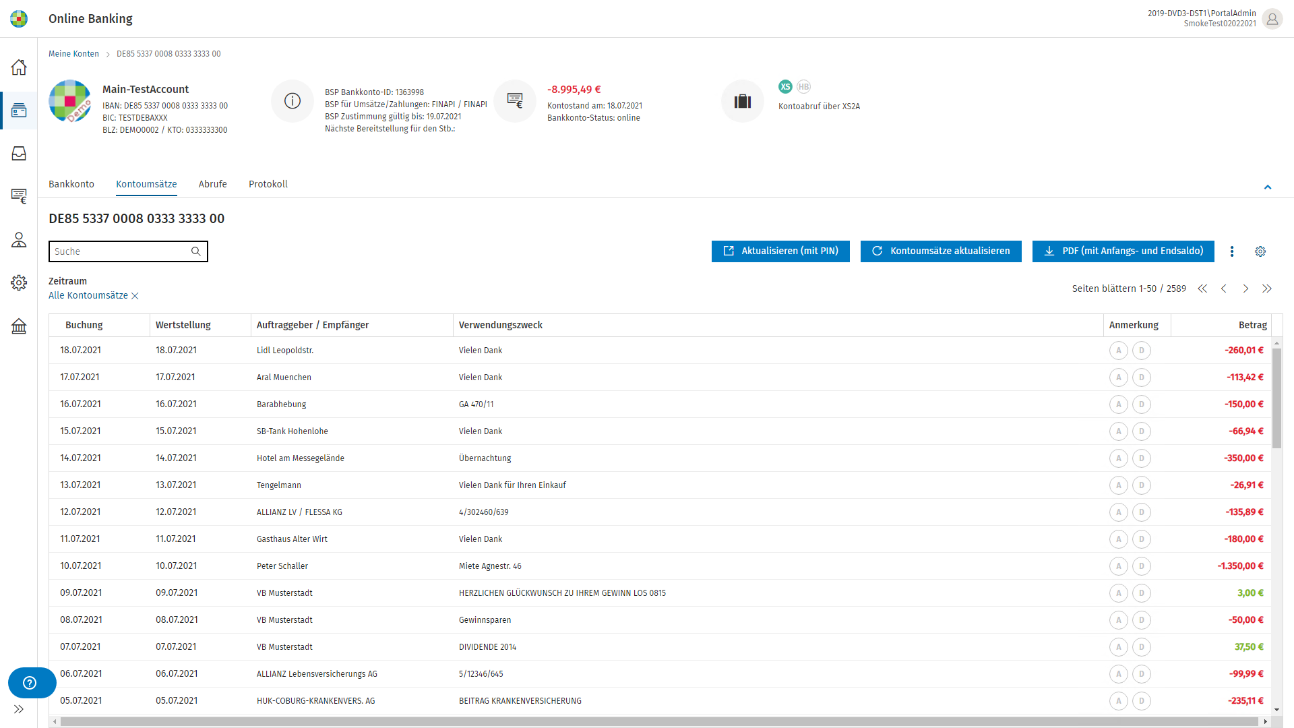
Task: Click the grey HB badge
Action: pos(803,86)
